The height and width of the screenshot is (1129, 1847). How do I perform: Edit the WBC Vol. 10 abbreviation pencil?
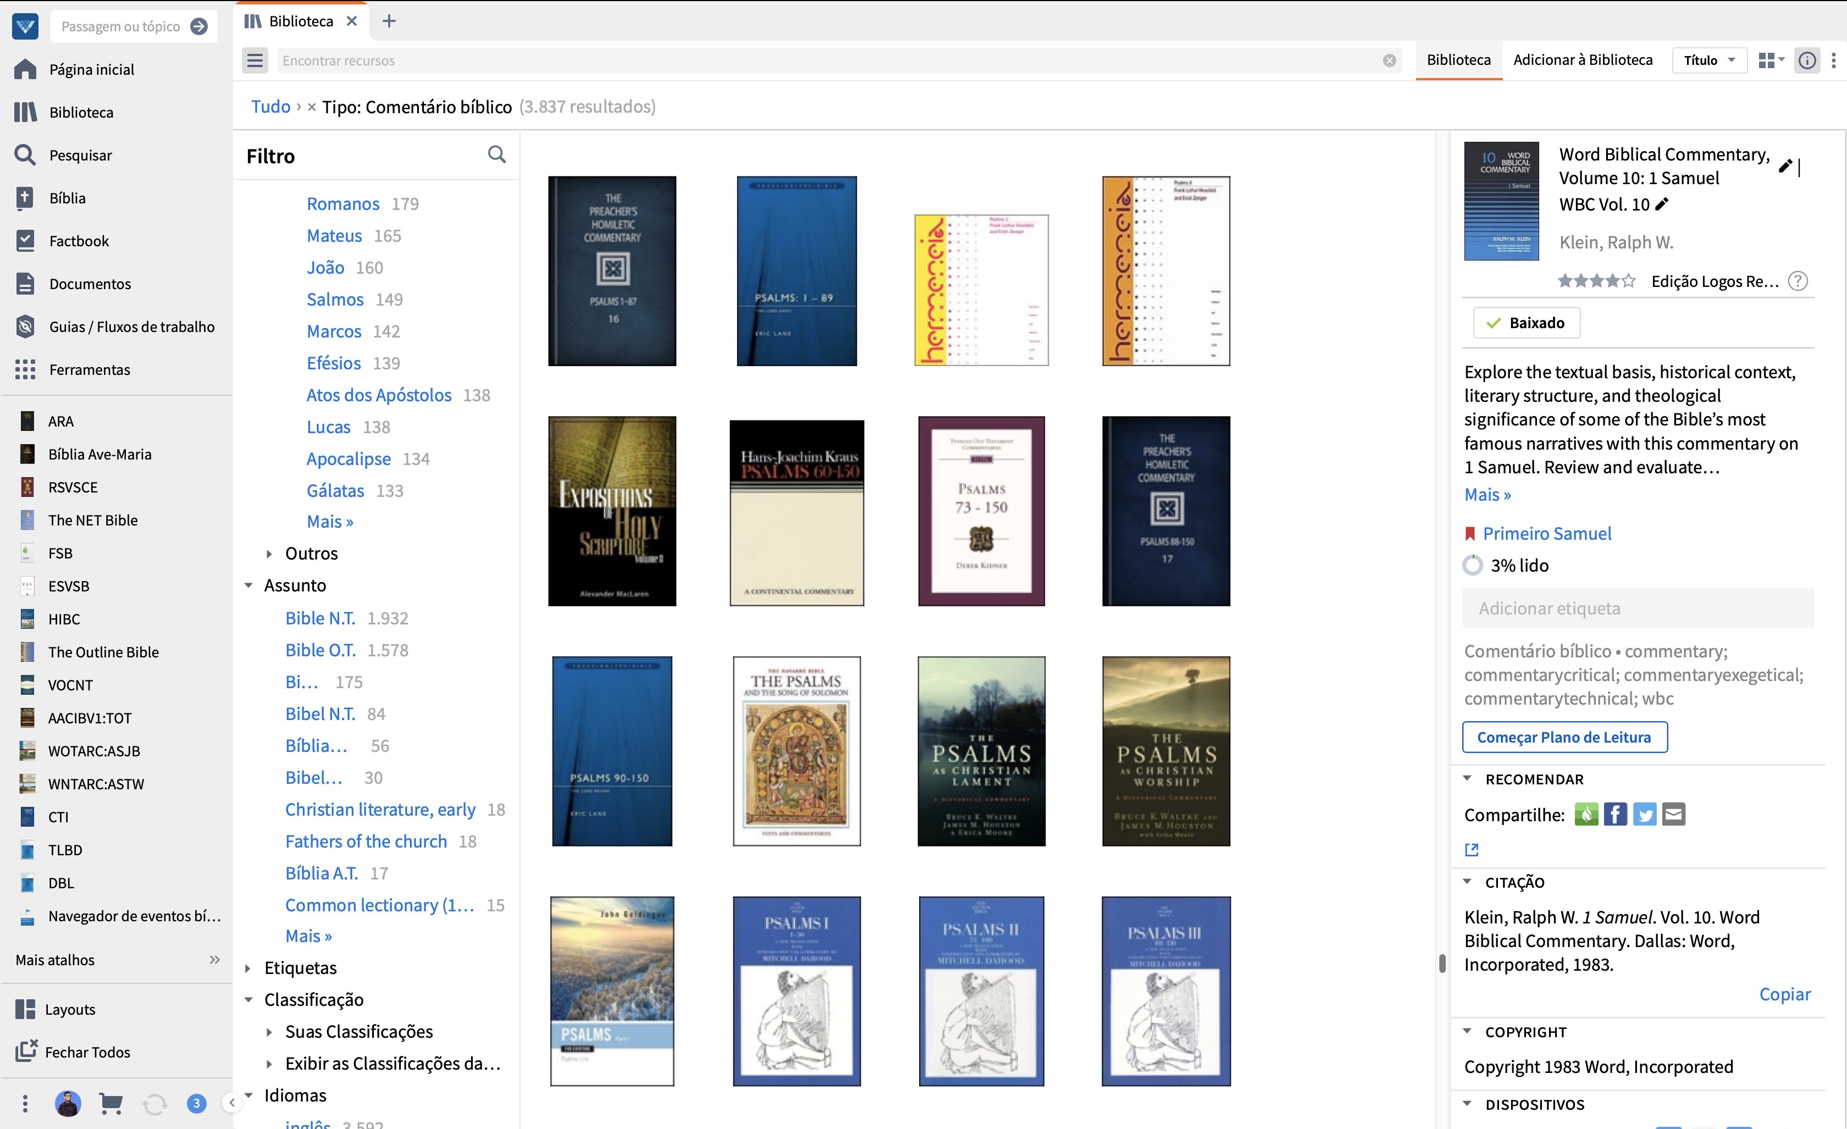point(1662,204)
